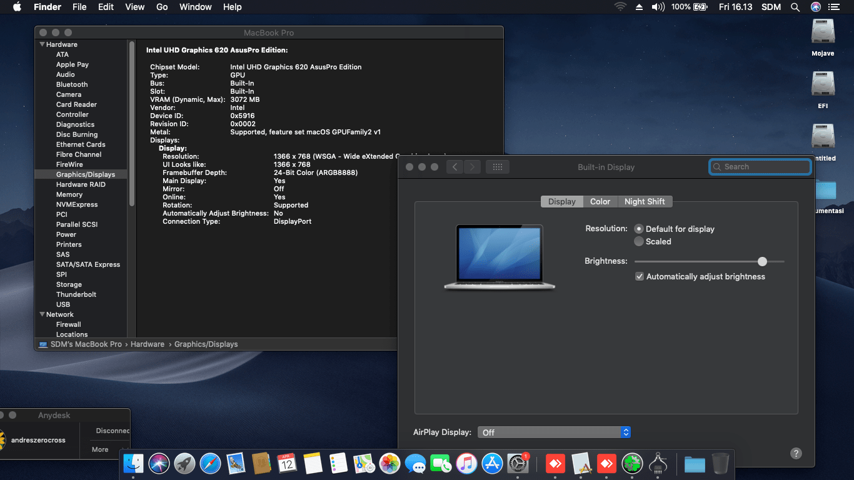Click the eject icon in menu bar

point(639,7)
